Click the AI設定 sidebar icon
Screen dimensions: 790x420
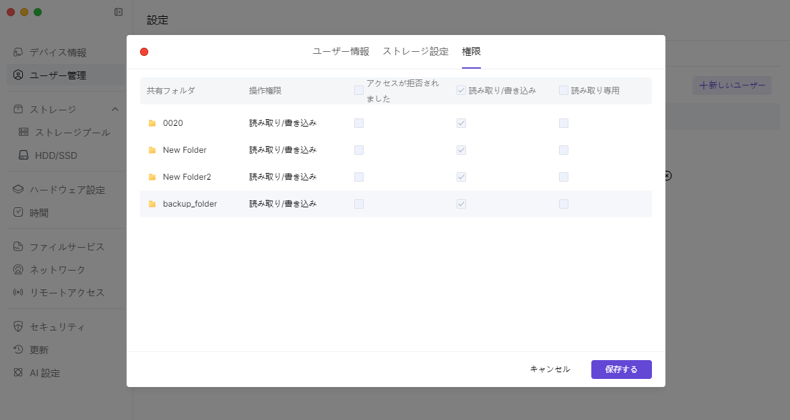coord(18,373)
